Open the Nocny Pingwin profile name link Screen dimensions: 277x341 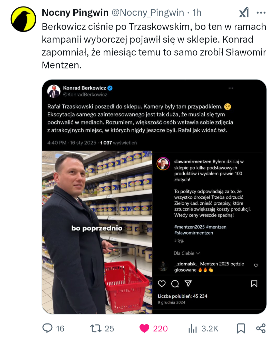click(x=75, y=12)
